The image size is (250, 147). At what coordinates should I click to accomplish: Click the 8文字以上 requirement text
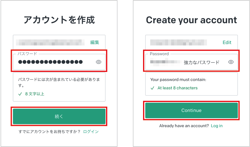tap(35, 94)
